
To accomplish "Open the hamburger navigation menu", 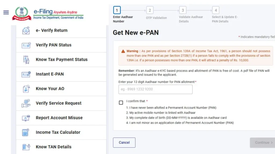I will [x=6, y=12].
